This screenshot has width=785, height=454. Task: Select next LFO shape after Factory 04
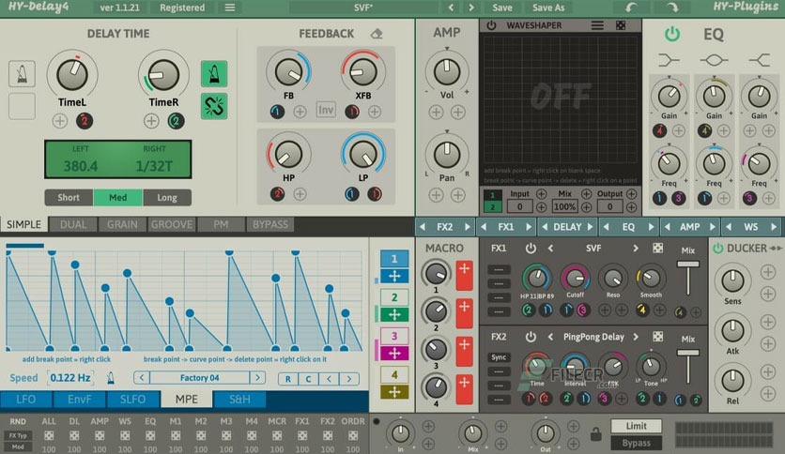258,377
